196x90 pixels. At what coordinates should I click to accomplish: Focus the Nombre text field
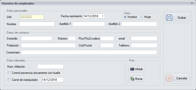(37, 24)
